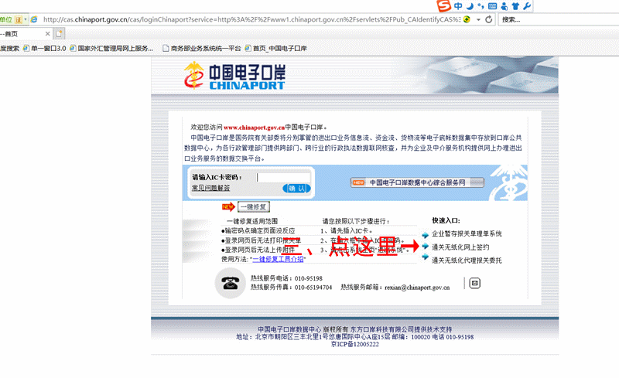This screenshot has height=378, width=619.
Task: Click the new blank tab button
Action: pos(60,33)
